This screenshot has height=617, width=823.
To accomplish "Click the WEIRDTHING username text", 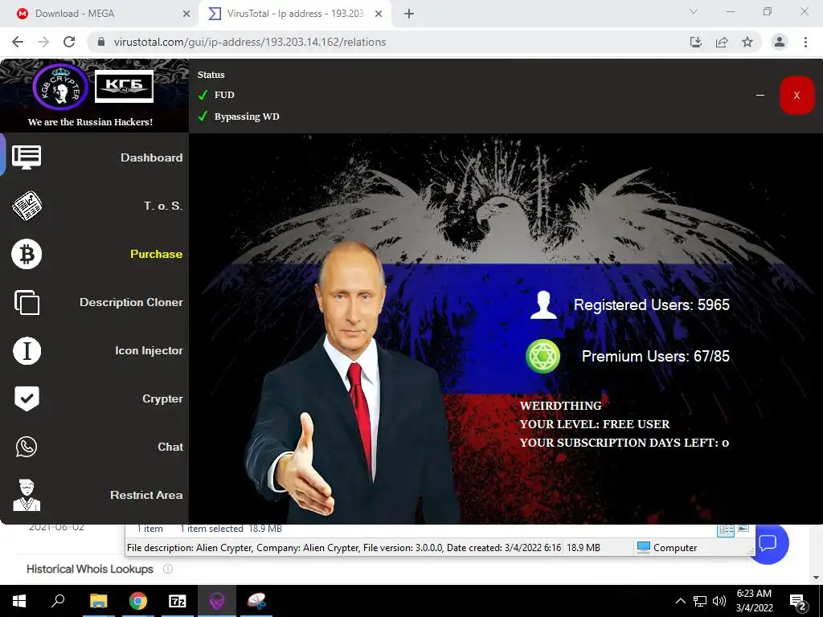I will point(560,406).
